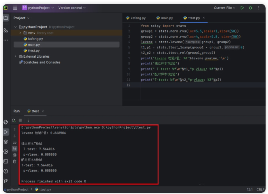Image resolution: width=268 pixels, height=194 pixels.
Task: Open the Structure tool window
Action: (x=6, y=30)
